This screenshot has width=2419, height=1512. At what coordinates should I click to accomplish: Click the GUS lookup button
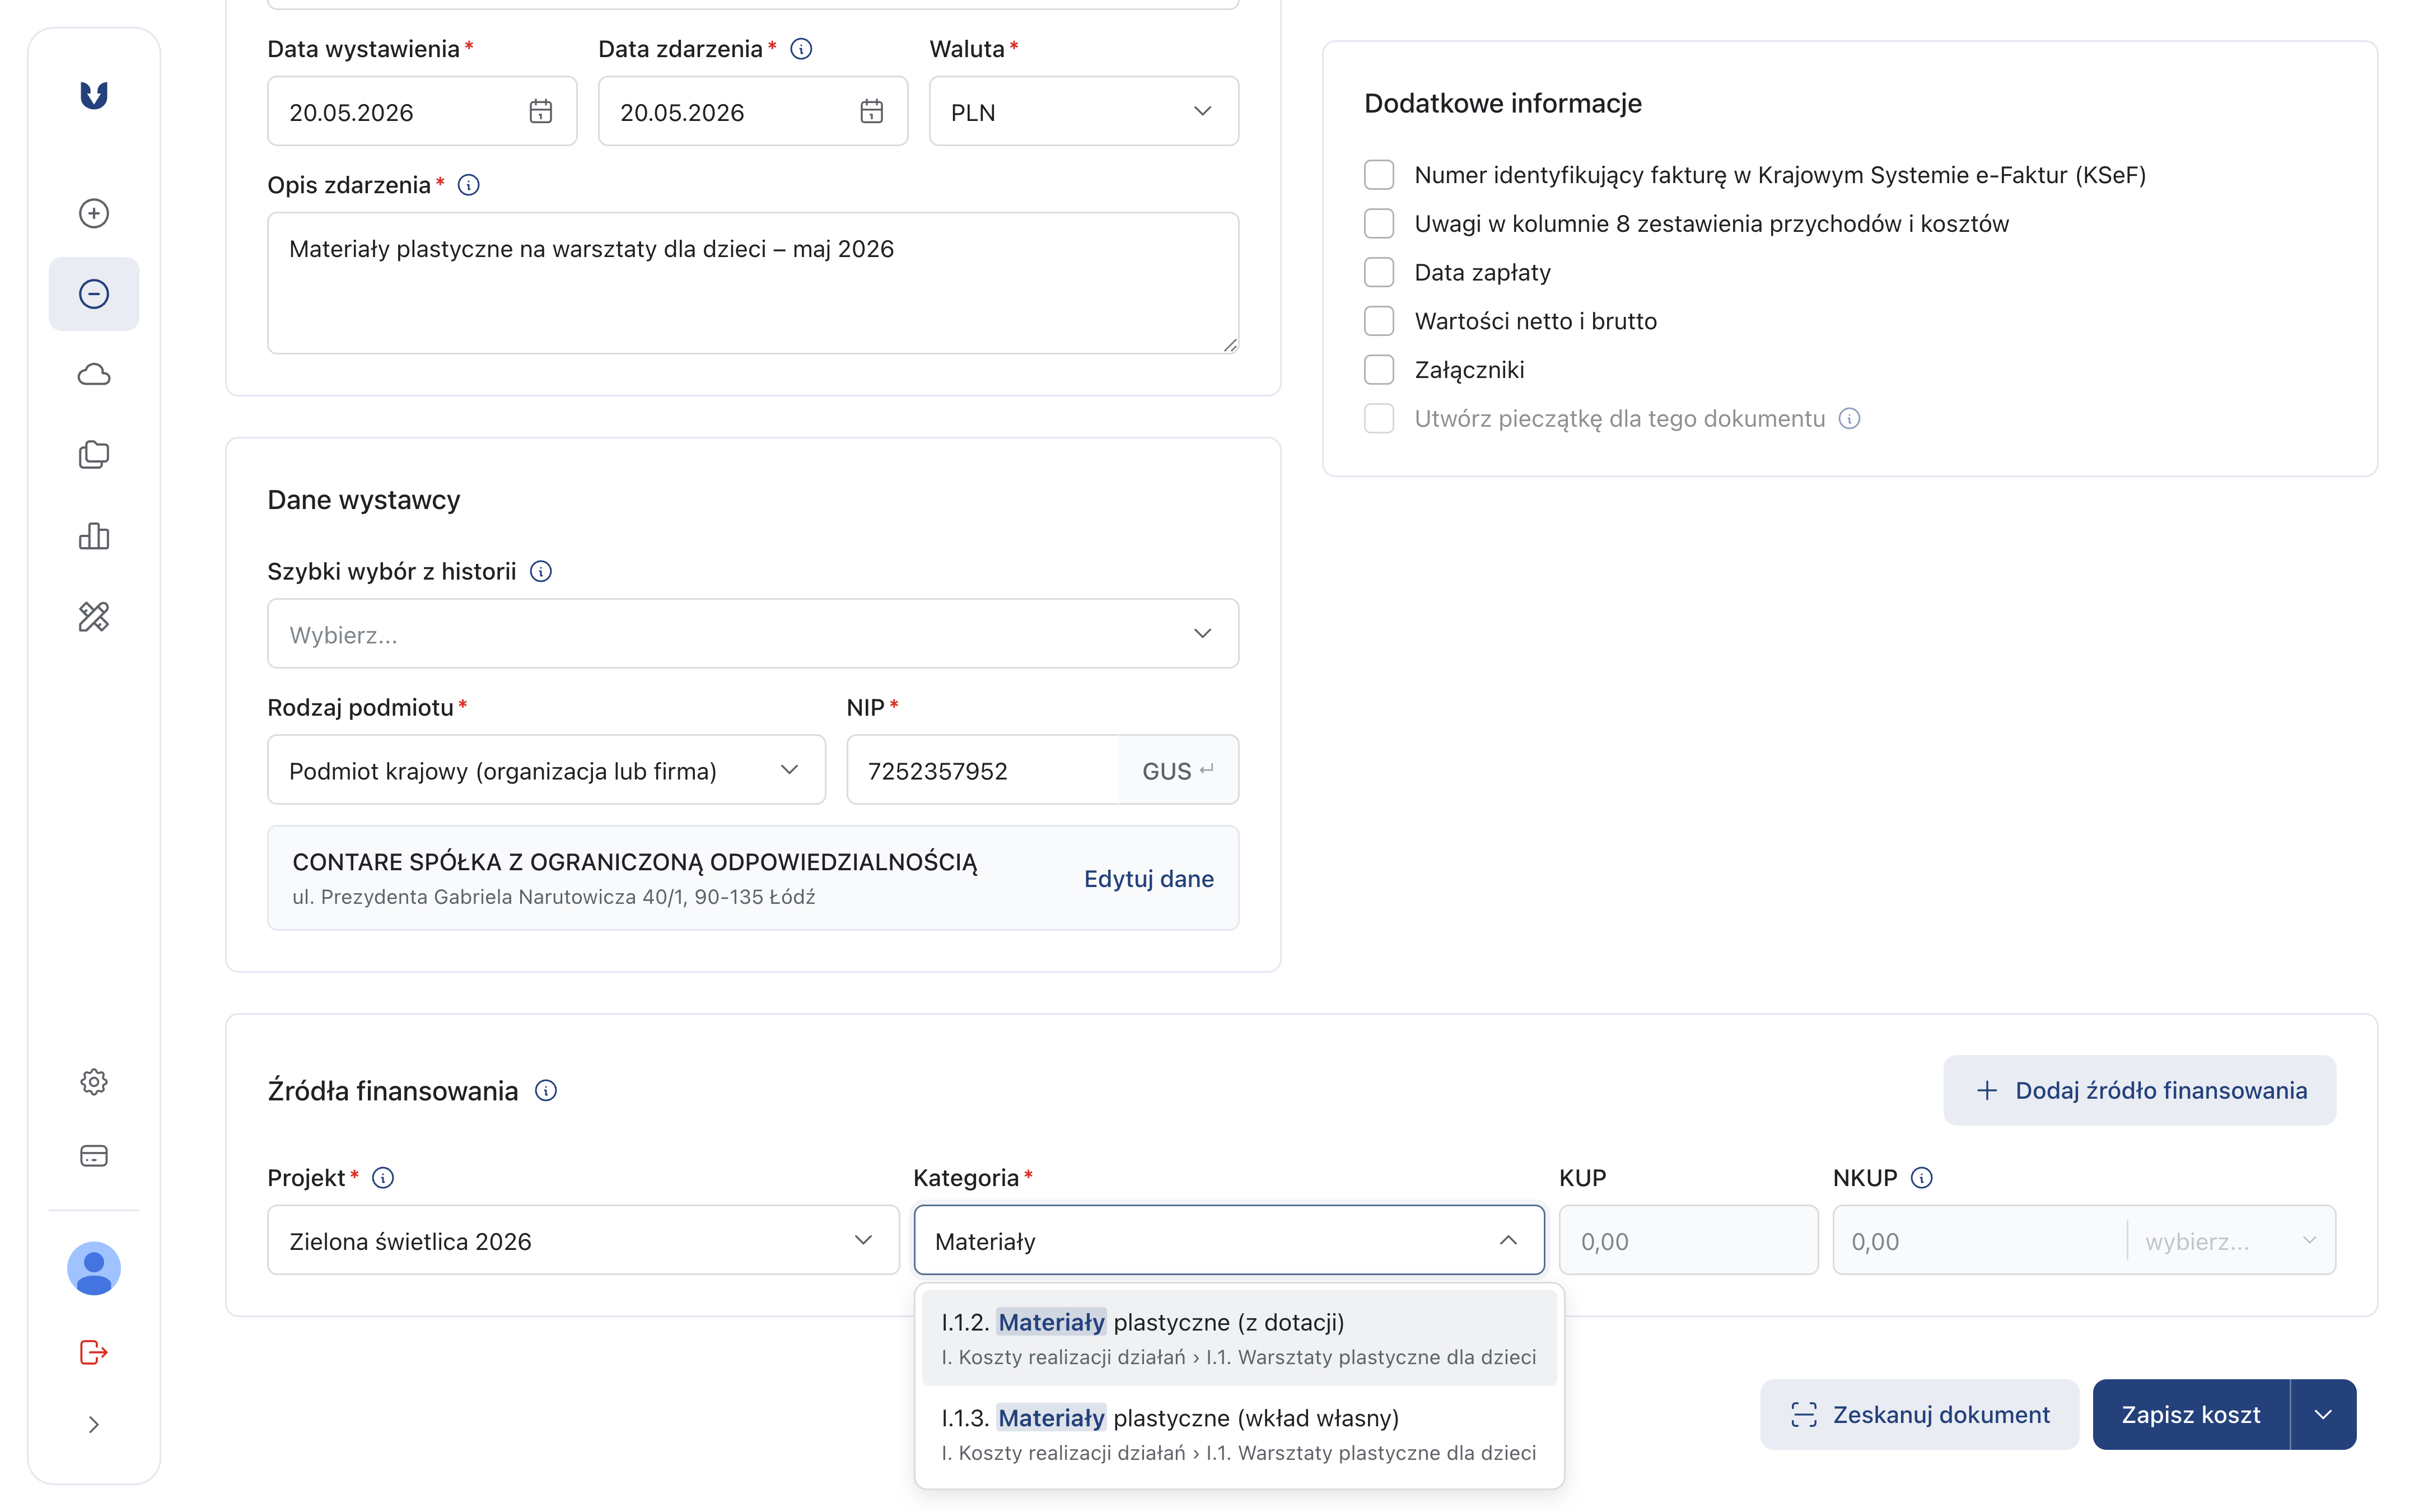pyautogui.click(x=1179, y=769)
